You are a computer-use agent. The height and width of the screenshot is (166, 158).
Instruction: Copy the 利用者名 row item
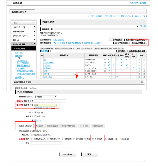pos(144,68)
